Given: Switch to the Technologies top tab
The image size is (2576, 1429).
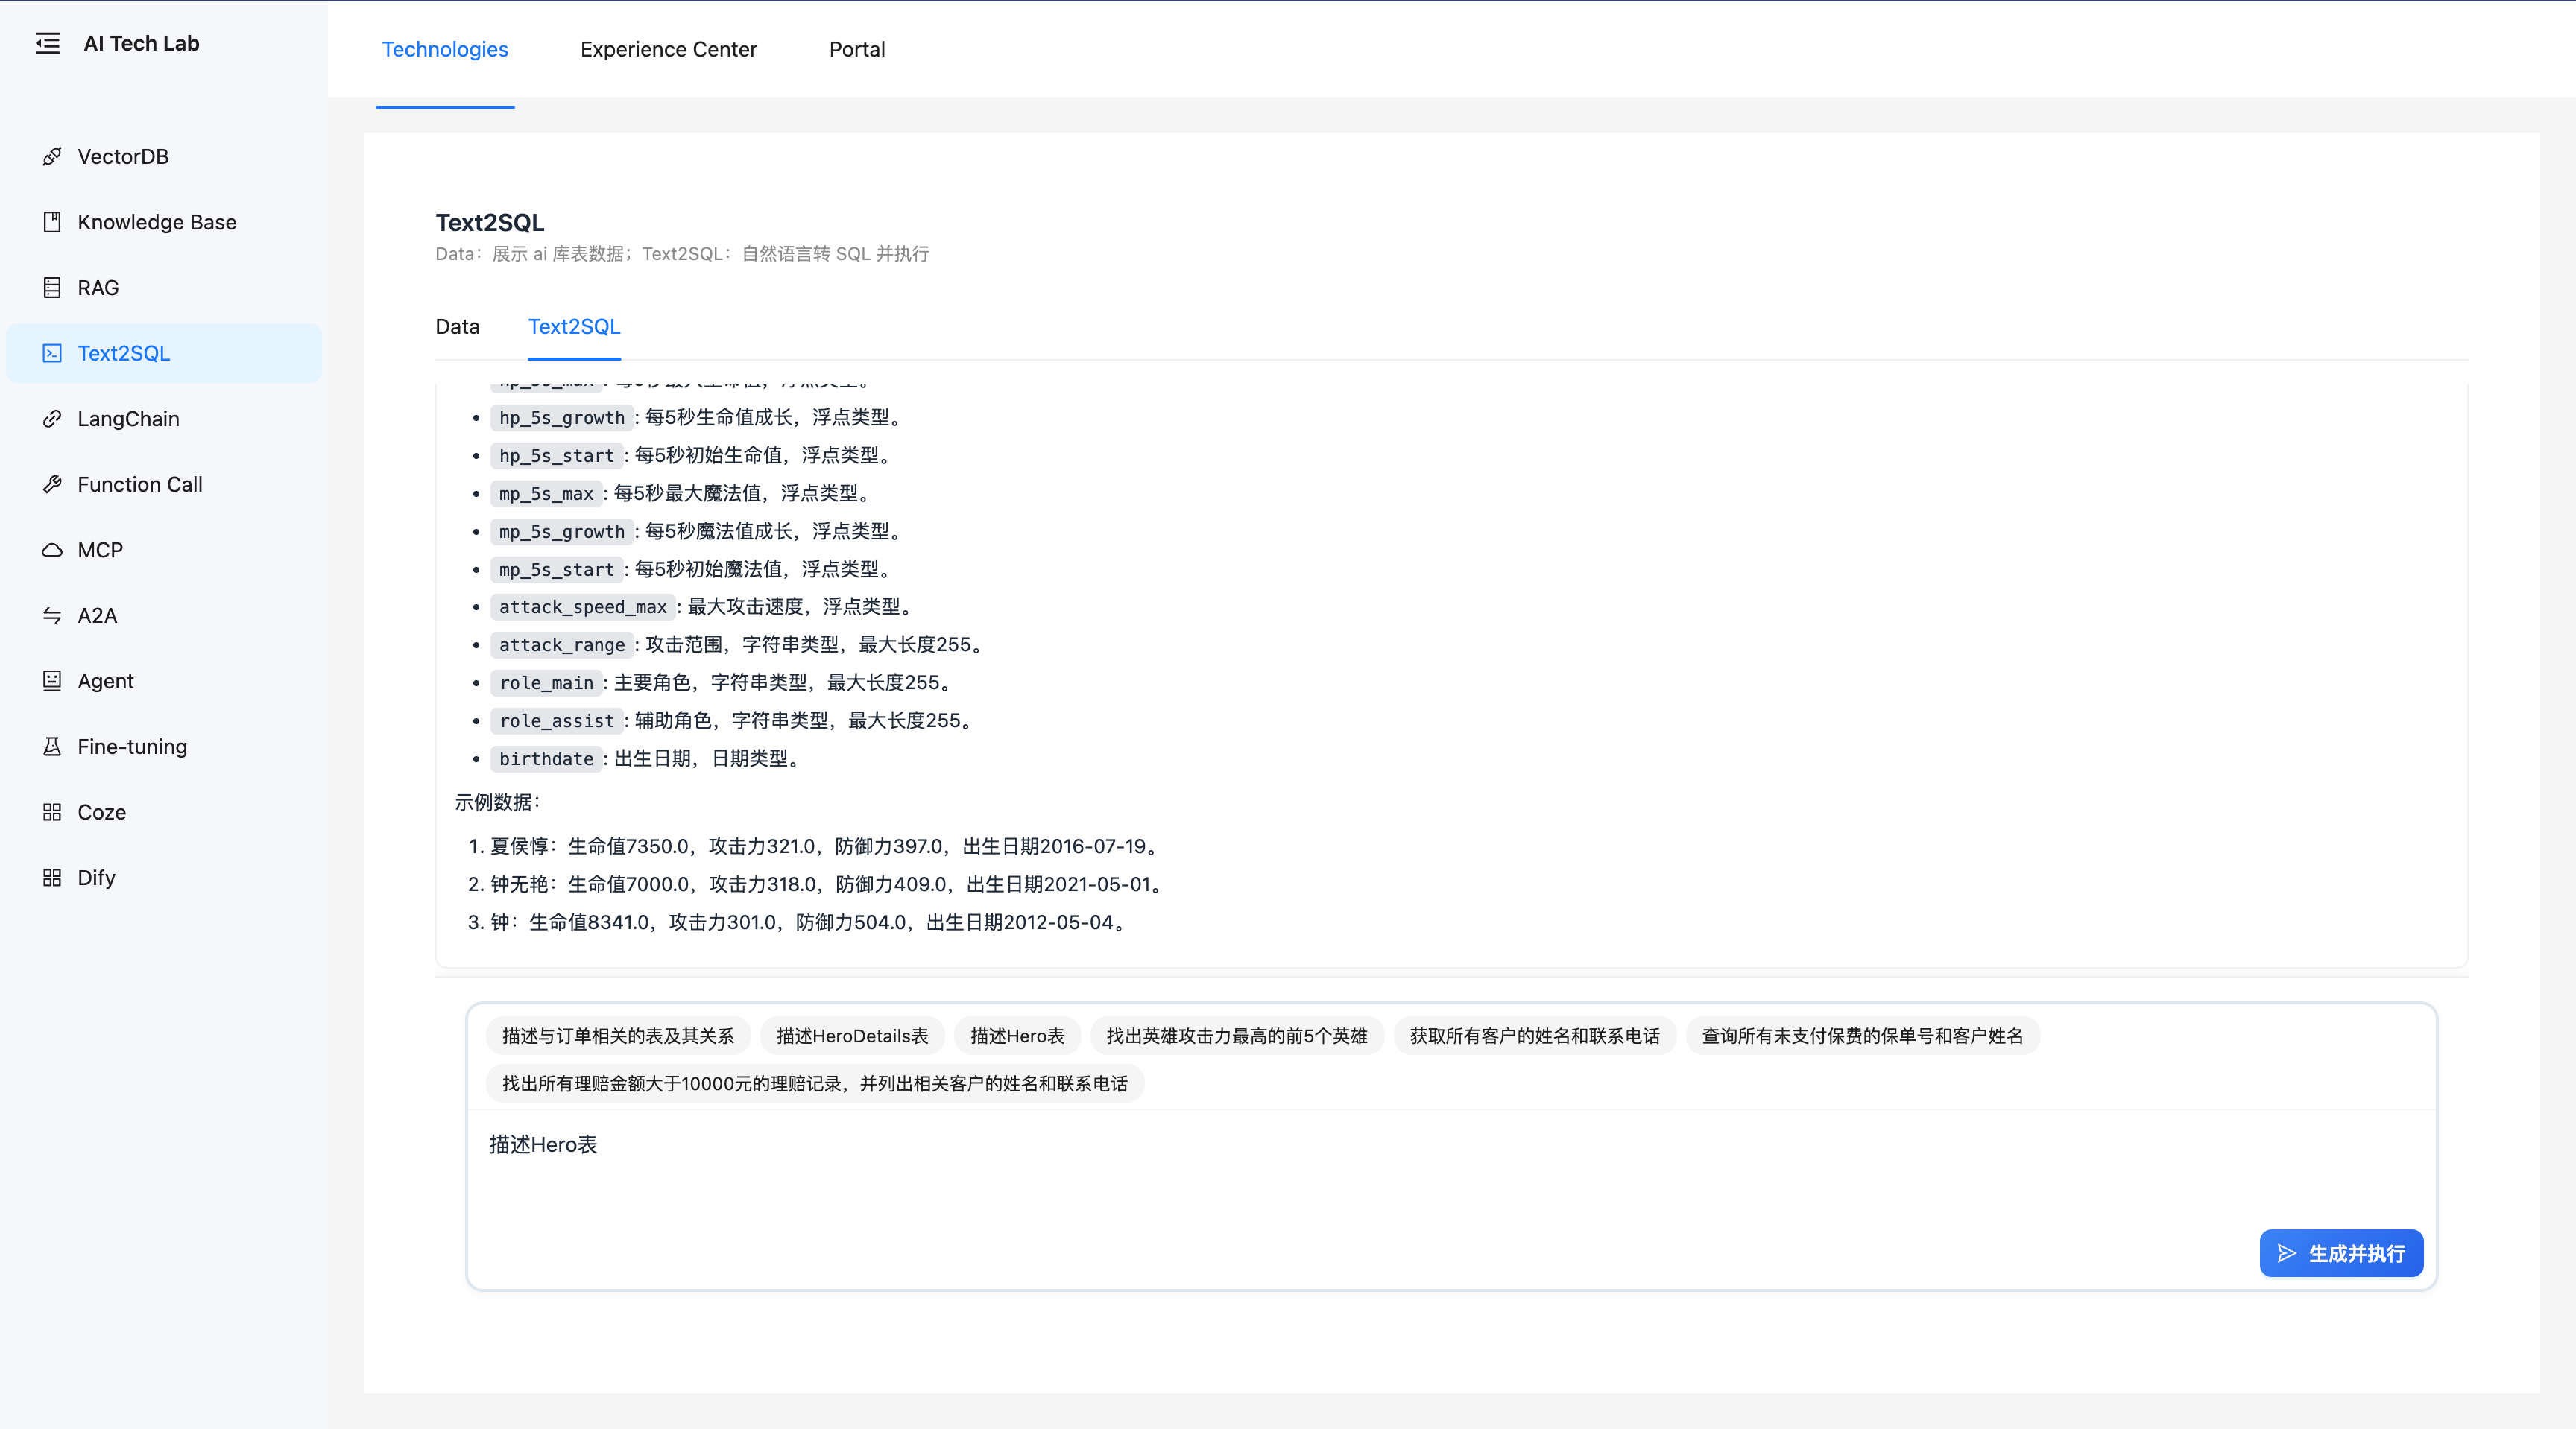Looking at the screenshot, I should pyautogui.click(x=445, y=49).
